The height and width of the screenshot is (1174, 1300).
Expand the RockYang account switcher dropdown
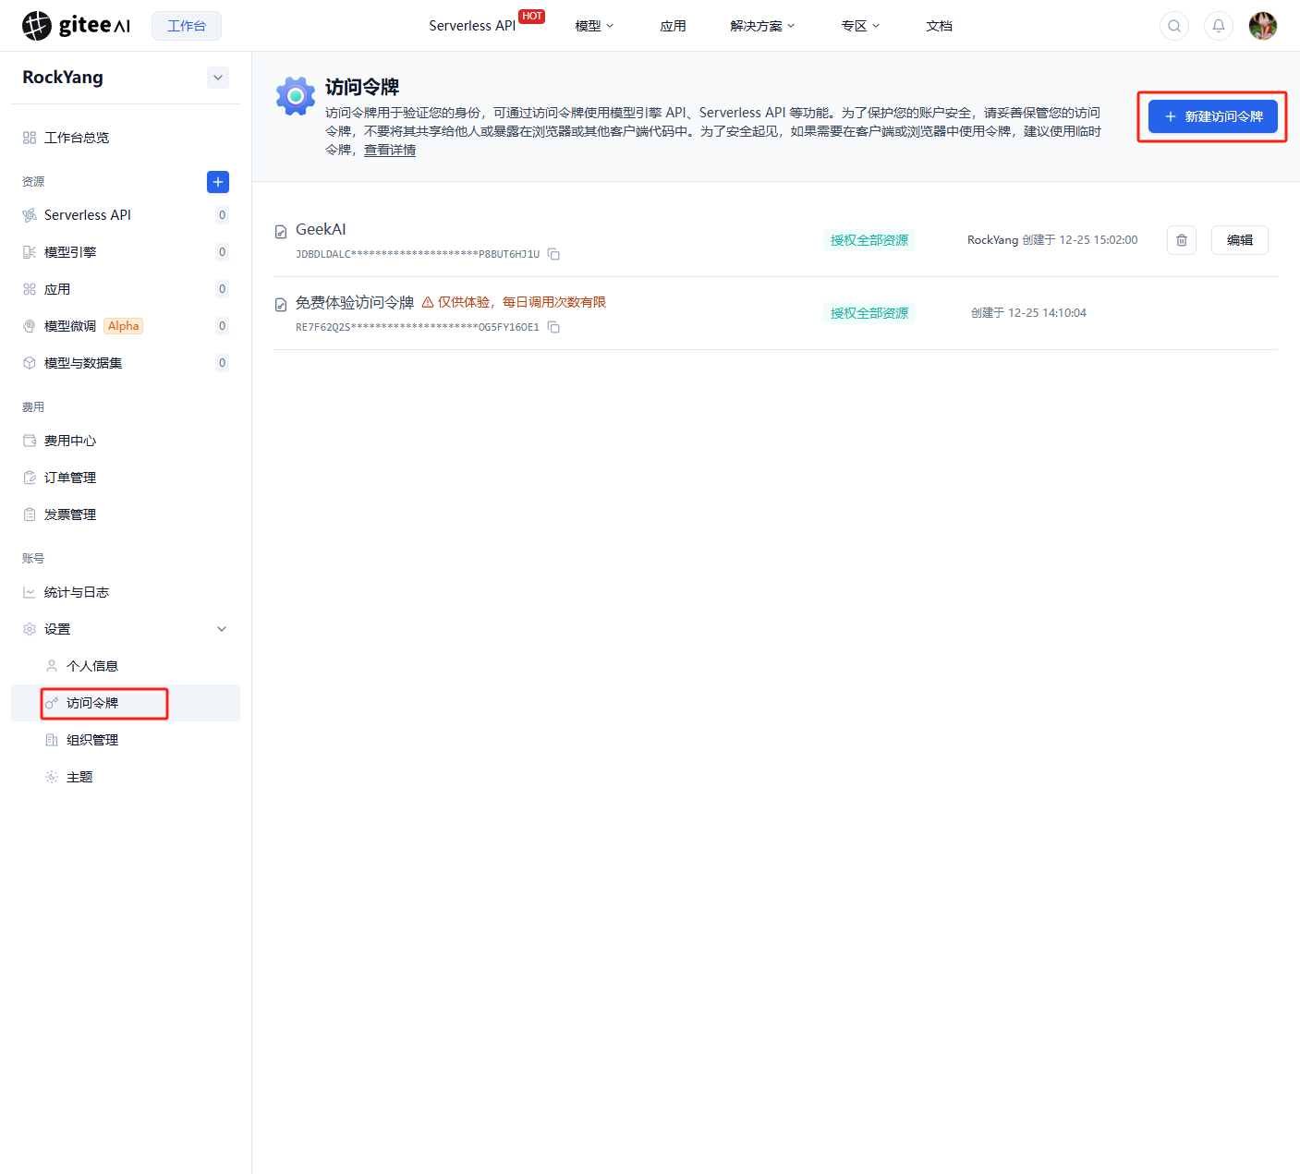click(218, 78)
